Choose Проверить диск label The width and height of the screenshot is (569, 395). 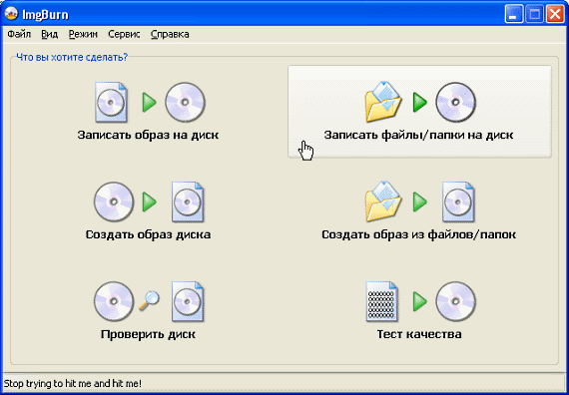click(x=148, y=334)
